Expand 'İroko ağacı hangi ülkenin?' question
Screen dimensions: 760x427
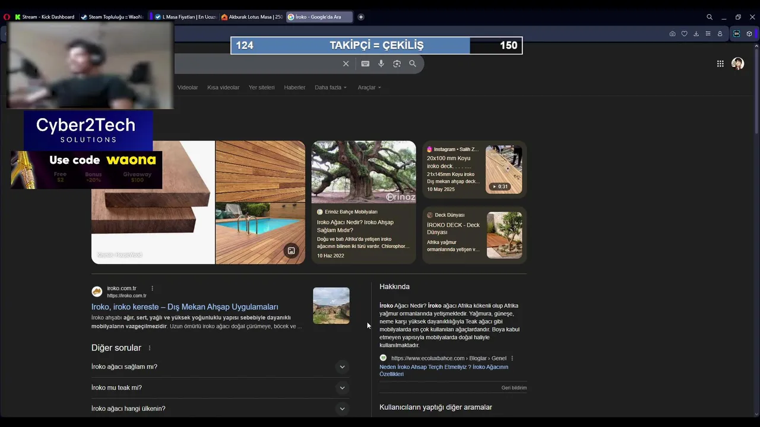[x=220, y=409]
